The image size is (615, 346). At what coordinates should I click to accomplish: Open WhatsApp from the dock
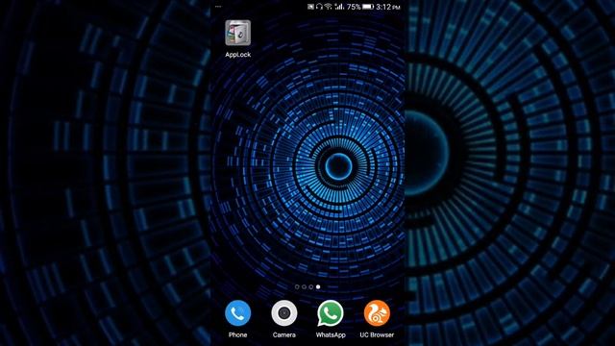331,313
